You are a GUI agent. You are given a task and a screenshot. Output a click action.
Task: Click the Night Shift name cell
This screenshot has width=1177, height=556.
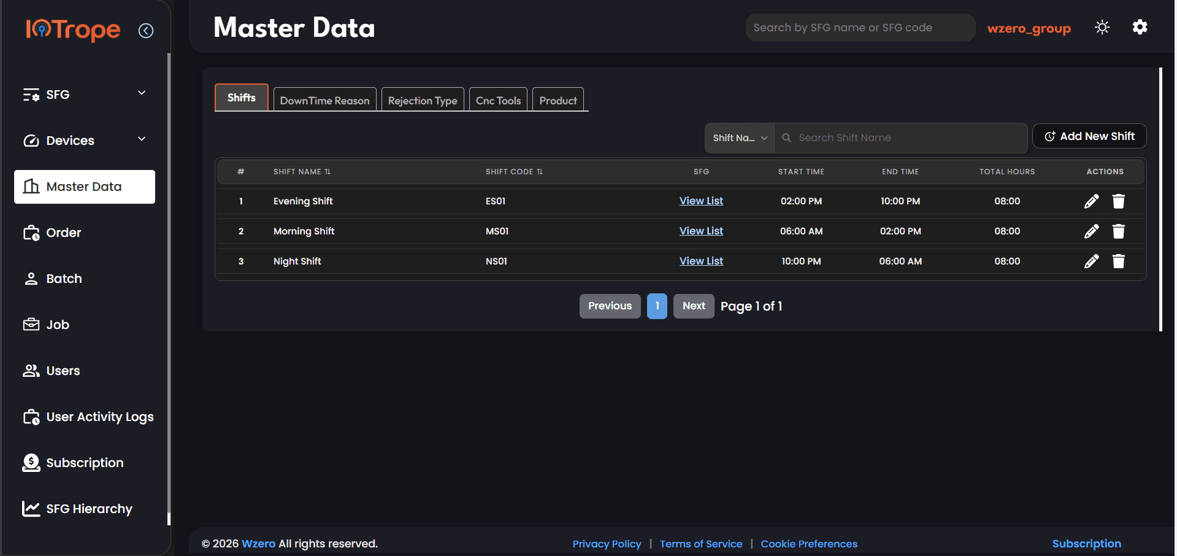coord(297,261)
